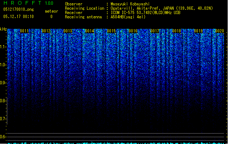
Task: Click the meteor count label
Action: 51,11
